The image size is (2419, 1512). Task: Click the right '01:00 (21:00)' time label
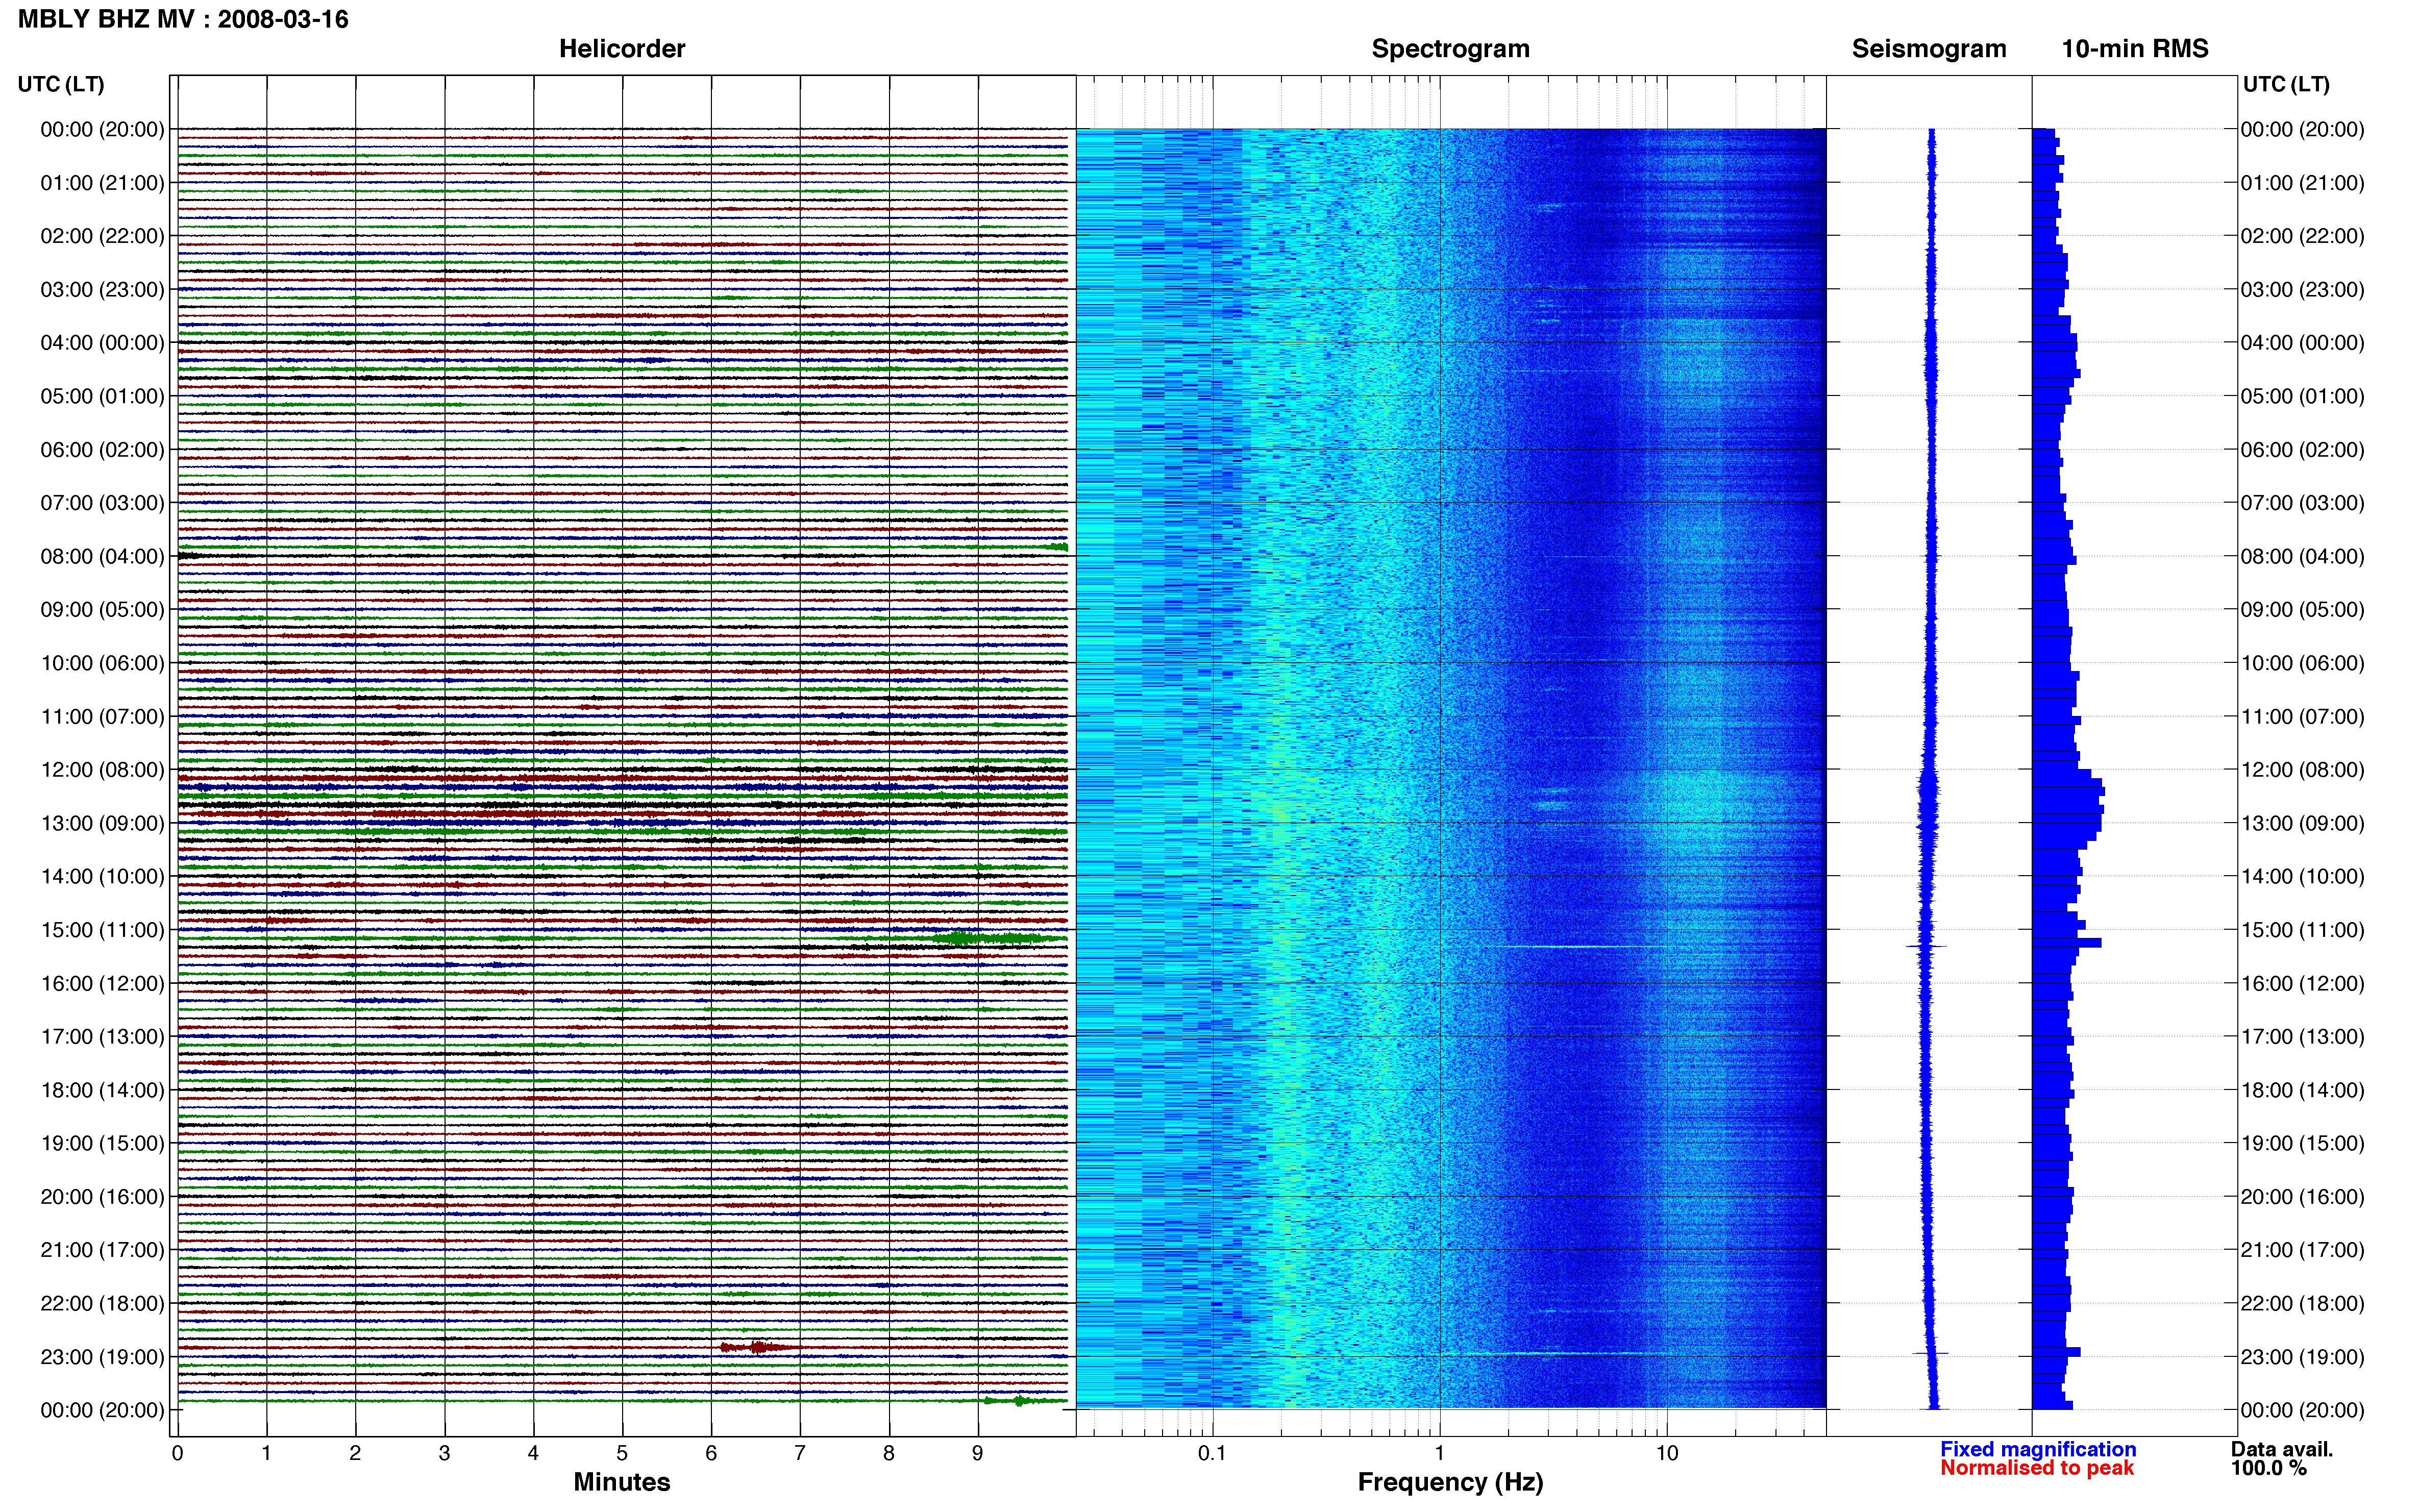pos(2302,182)
